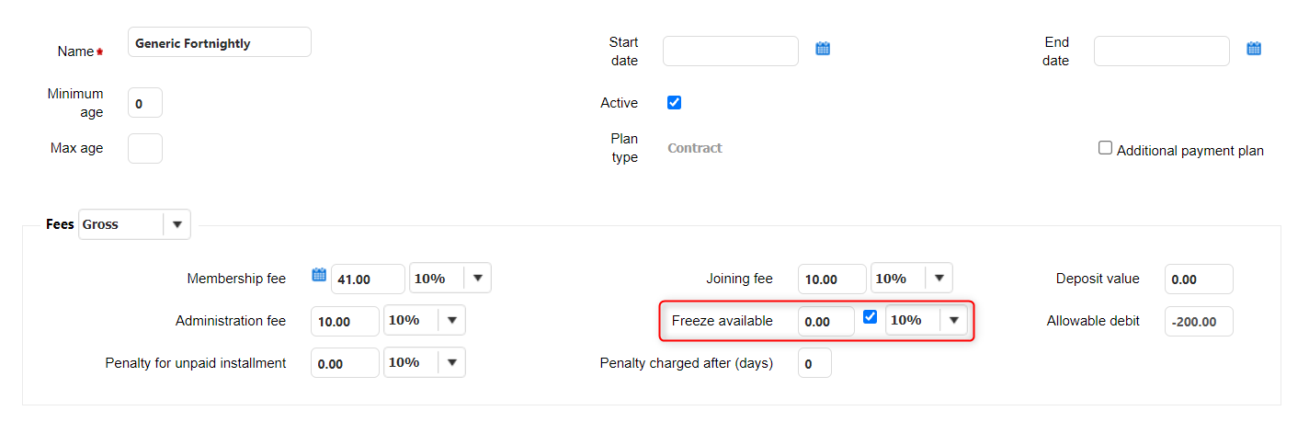The width and height of the screenshot is (1309, 422).
Task: Open the End date calendar picker
Action: click(x=1253, y=49)
